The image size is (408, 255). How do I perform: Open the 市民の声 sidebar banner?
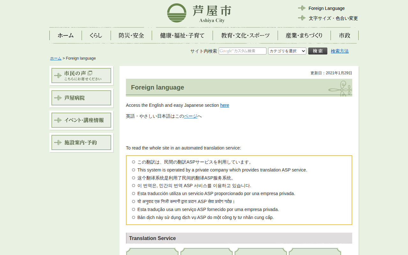coord(81,76)
